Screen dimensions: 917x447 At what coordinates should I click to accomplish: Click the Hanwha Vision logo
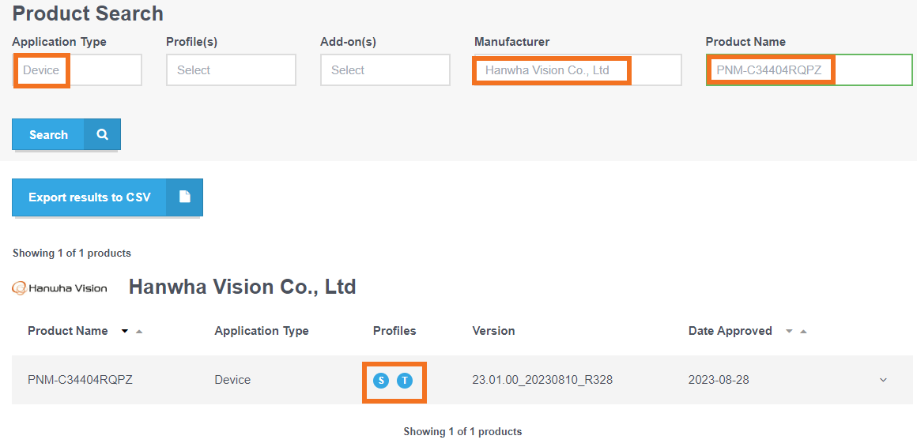point(59,288)
